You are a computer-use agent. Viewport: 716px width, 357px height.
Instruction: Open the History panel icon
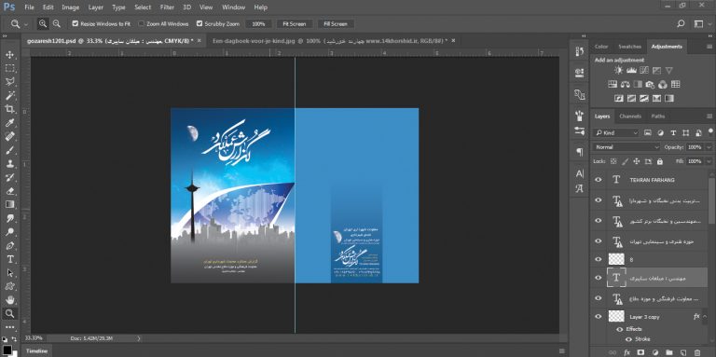coord(580,51)
